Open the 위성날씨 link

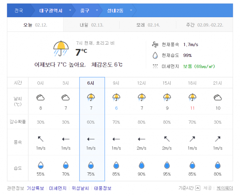[x=80, y=188]
